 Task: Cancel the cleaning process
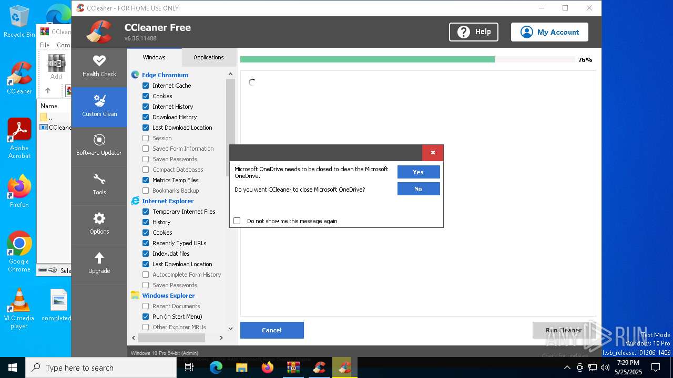(x=272, y=330)
